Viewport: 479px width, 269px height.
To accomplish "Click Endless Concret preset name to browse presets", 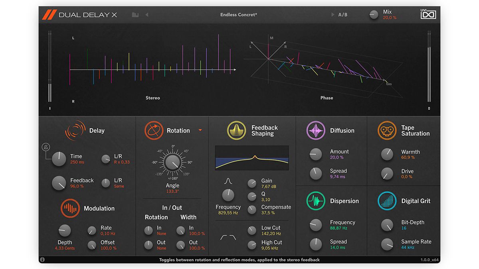I will click(x=239, y=14).
